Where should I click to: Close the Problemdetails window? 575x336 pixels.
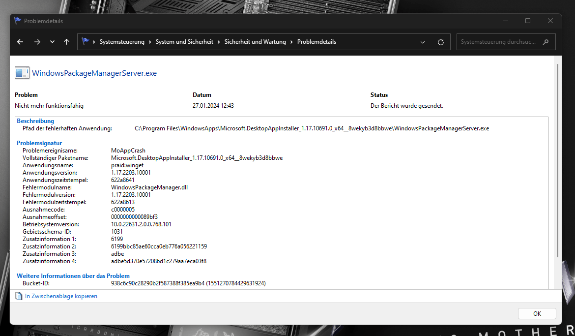click(550, 21)
